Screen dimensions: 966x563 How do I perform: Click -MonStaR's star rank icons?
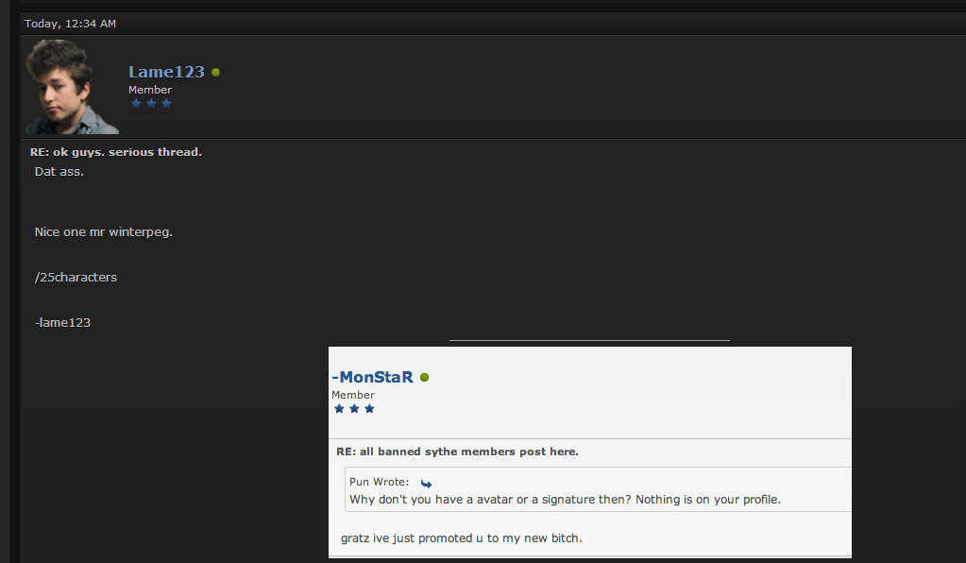click(x=354, y=409)
